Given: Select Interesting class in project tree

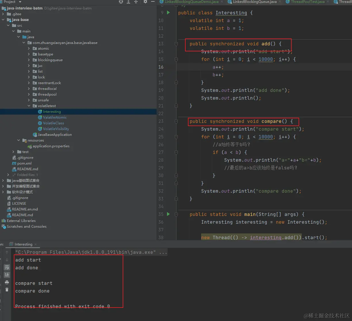Looking at the screenshot, I should click(x=52, y=112).
